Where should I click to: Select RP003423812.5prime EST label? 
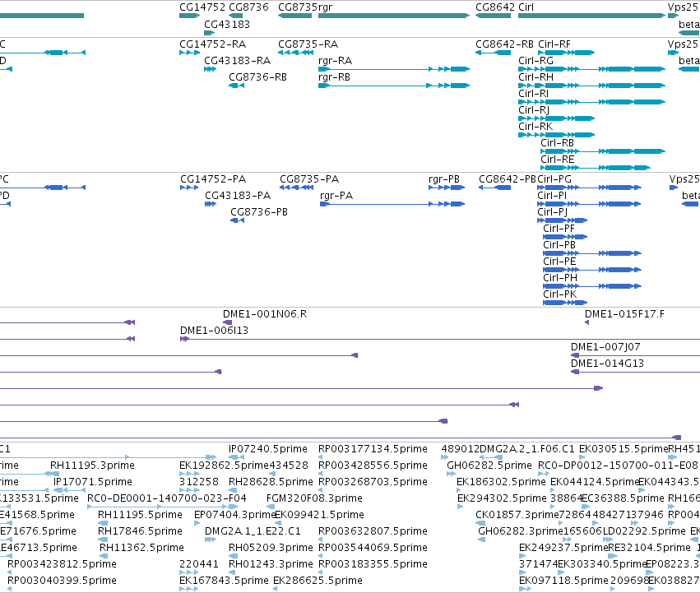62,565
